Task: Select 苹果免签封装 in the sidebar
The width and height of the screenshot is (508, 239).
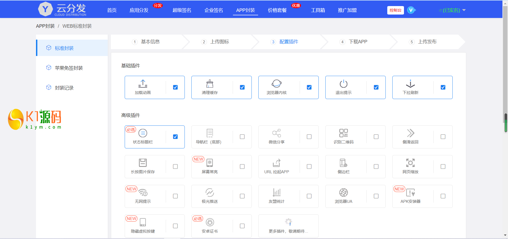Action: (69, 68)
